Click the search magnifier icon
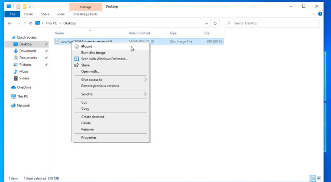Image resolution: width=331 pixels, height=182 pixels. [x=229, y=23]
